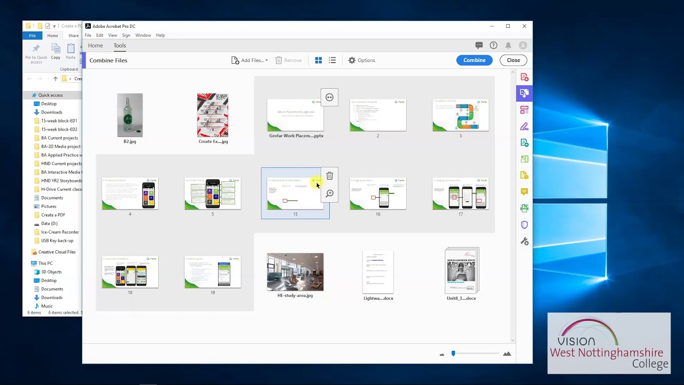This screenshot has width=684, height=385.
Task: Click the expand pages icon on Grofar file
Action: [330, 97]
